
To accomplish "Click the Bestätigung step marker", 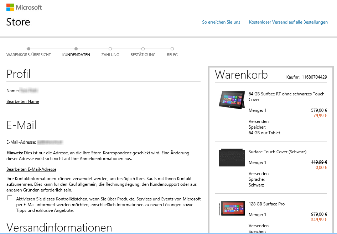I will point(143,49).
